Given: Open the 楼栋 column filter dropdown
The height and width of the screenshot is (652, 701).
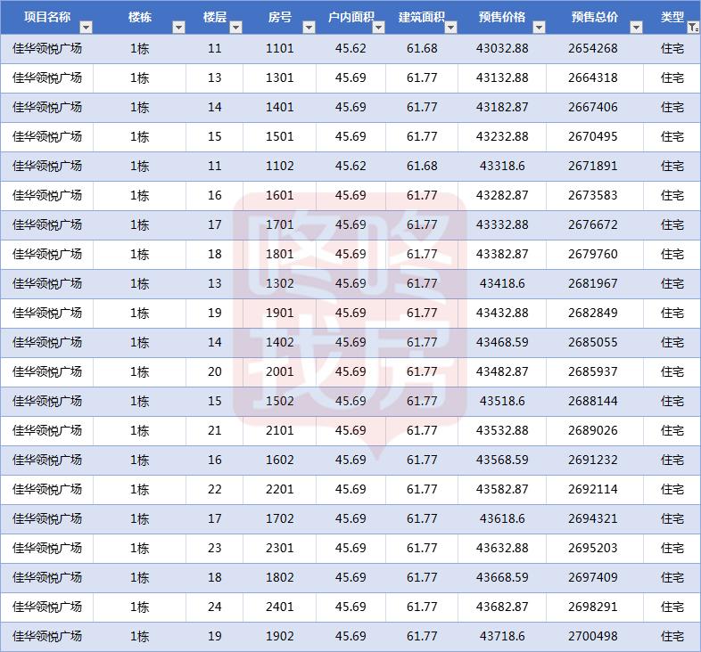Looking at the screenshot, I should coord(177,28).
